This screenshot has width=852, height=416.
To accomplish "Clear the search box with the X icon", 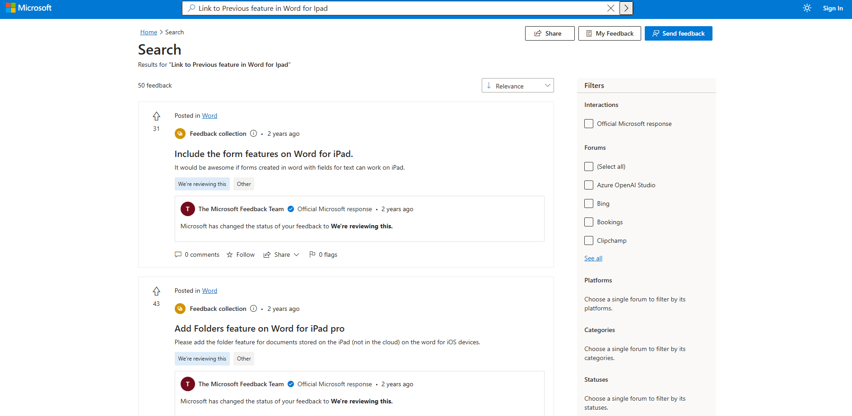I will (x=610, y=8).
